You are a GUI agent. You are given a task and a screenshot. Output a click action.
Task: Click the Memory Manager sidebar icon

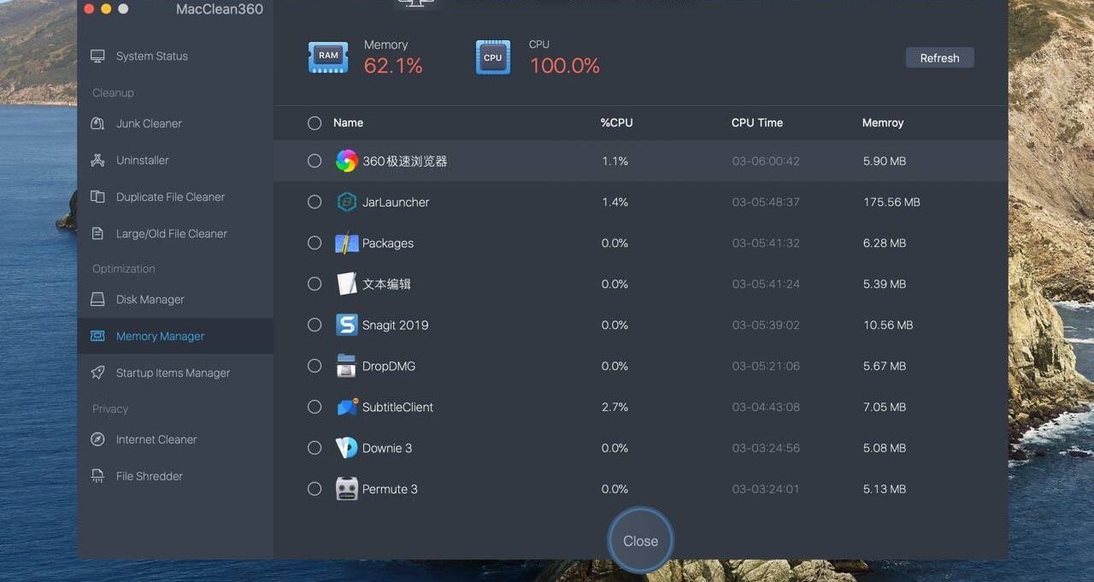97,336
